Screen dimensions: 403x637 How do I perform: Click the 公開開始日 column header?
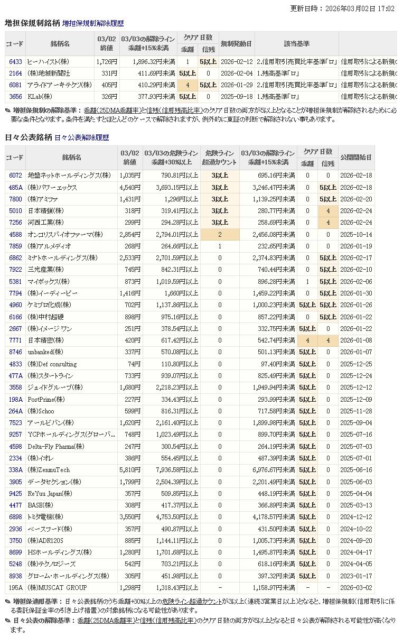[x=356, y=158]
